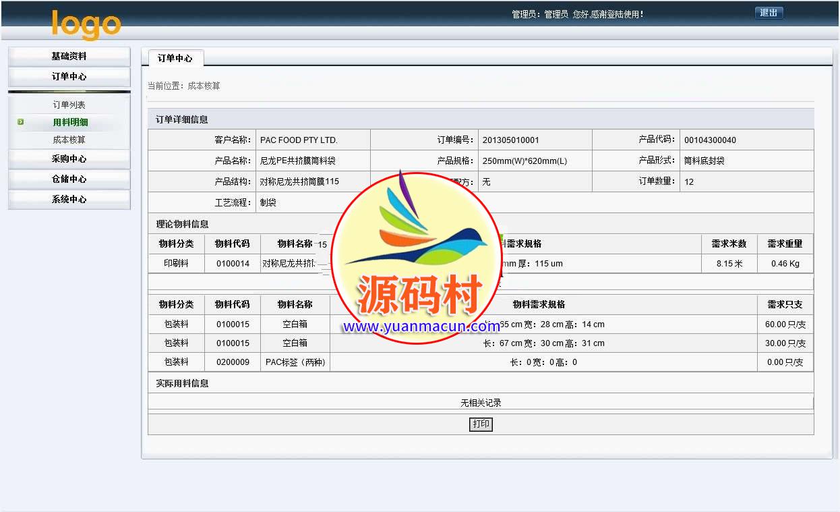The width and height of the screenshot is (840, 512).
Task: Click the orange logo in the header
Action: [86, 24]
